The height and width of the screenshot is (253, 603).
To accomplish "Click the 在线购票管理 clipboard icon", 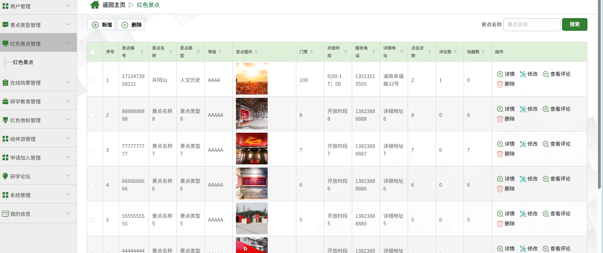I will [x=5, y=83].
